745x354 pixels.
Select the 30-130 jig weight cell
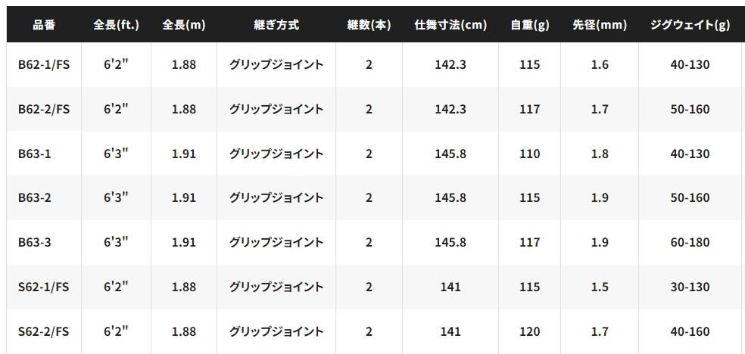point(690,287)
